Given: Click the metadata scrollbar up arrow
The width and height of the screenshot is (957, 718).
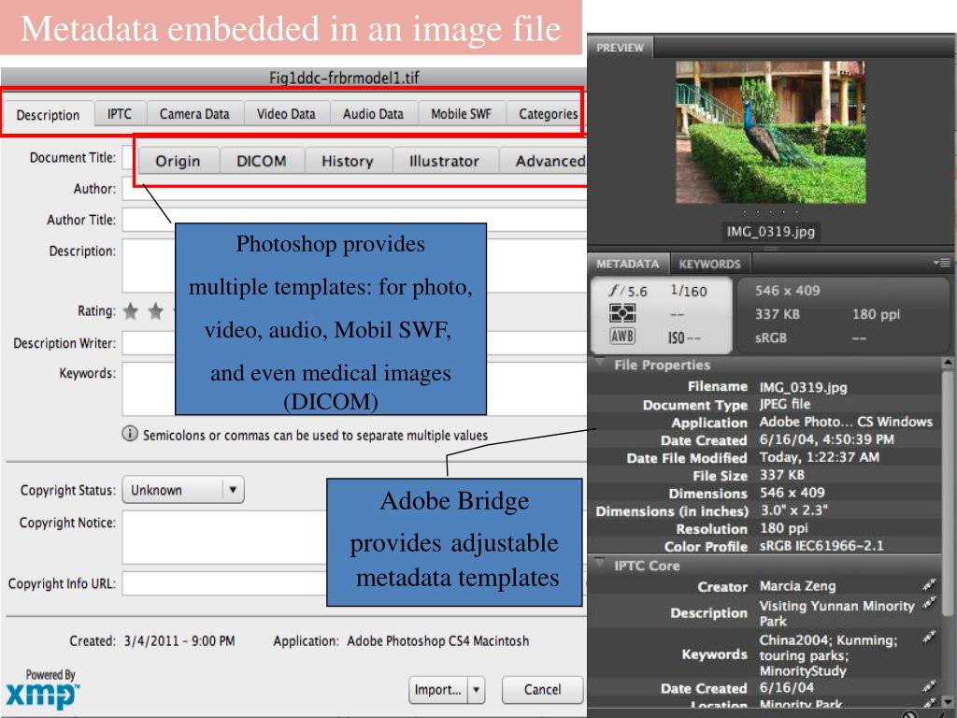Looking at the screenshot, I should point(948,363).
